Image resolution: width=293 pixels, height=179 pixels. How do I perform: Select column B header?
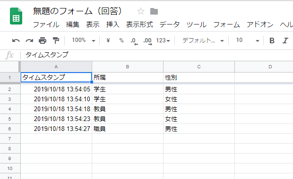(x=128, y=67)
